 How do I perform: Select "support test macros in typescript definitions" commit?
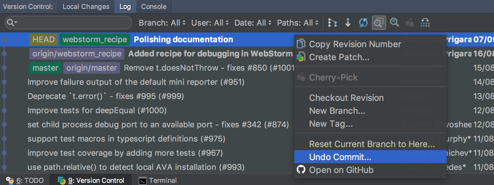126,139
